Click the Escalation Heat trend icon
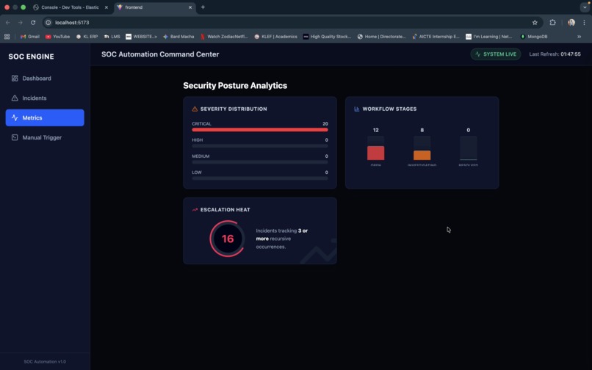The width and height of the screenshot is (592, 370). point(195,209)
